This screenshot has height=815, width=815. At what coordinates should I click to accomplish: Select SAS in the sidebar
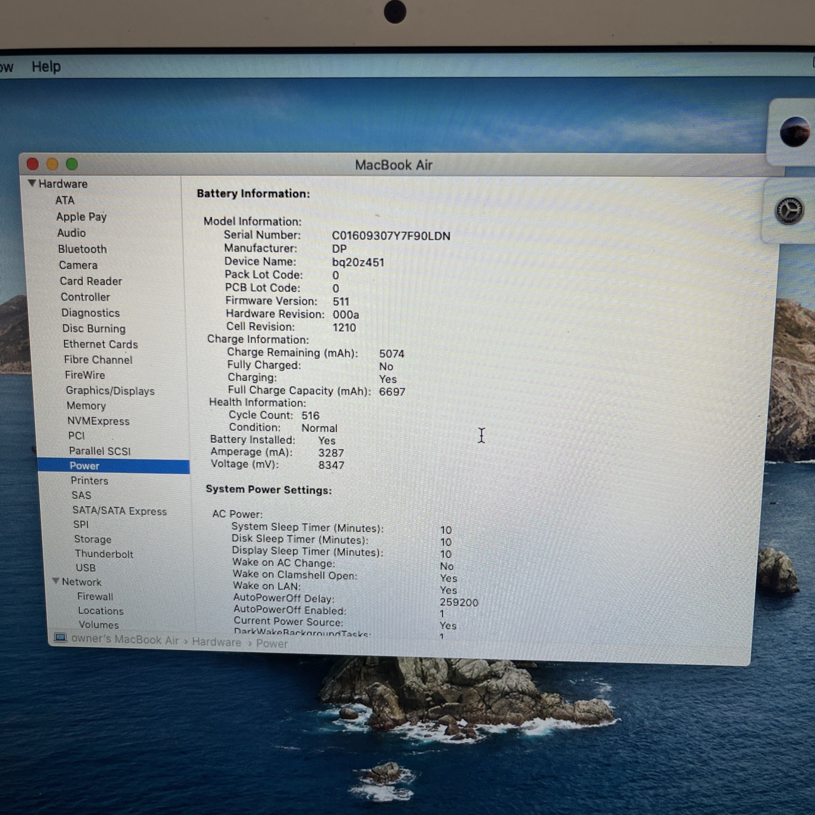pyautogui.click(x=81, y=495)
